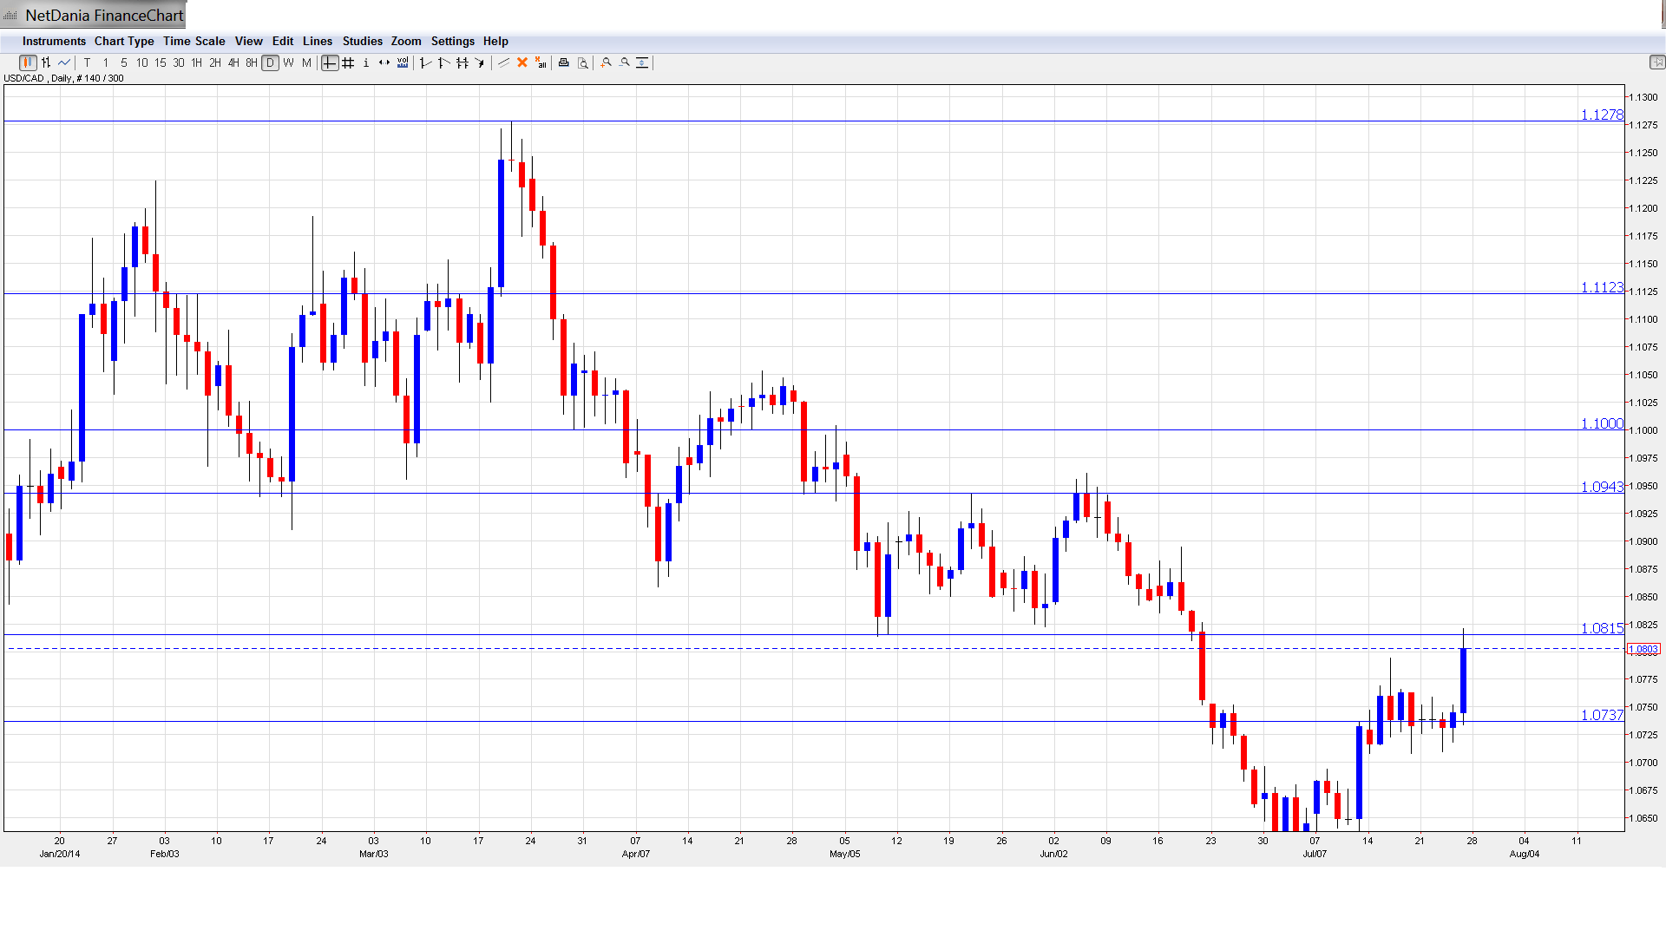Toggle crosshair cursor tool
The image size is (1666, 937).
(x=330, y=62)
